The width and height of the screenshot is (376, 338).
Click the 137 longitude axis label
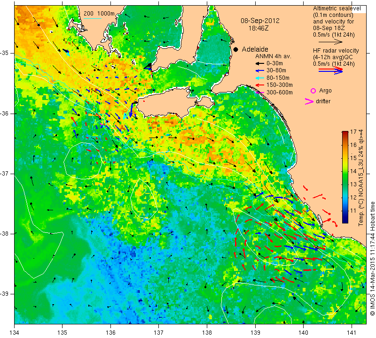coord(158,332)
